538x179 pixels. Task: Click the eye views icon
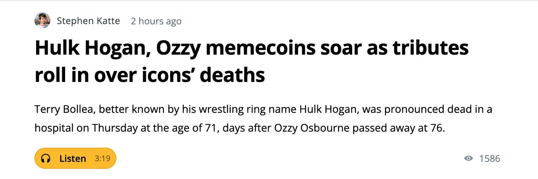click(x=468, y=159)
